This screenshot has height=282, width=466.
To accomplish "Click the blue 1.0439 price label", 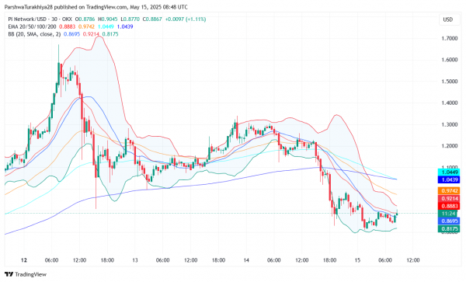I will [449, 179].
